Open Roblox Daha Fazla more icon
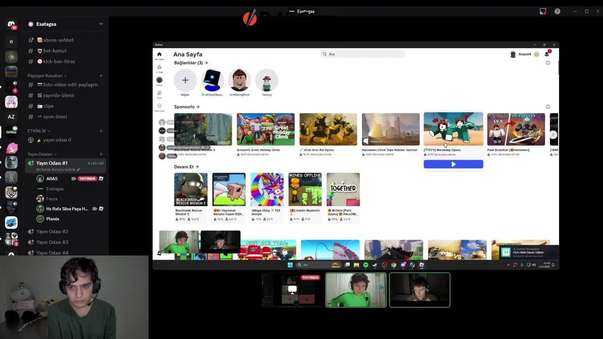This screenshot has height=339, width=603. 159,107
